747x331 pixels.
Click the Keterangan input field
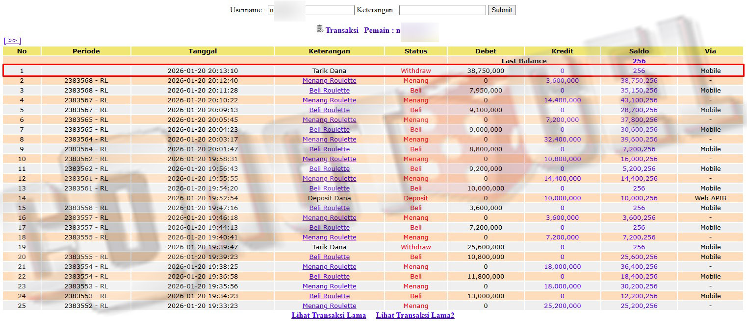point(442,10)
